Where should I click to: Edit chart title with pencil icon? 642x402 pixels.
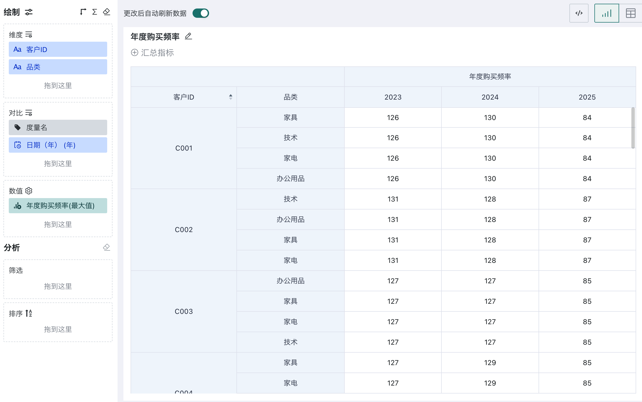point(189,36)
